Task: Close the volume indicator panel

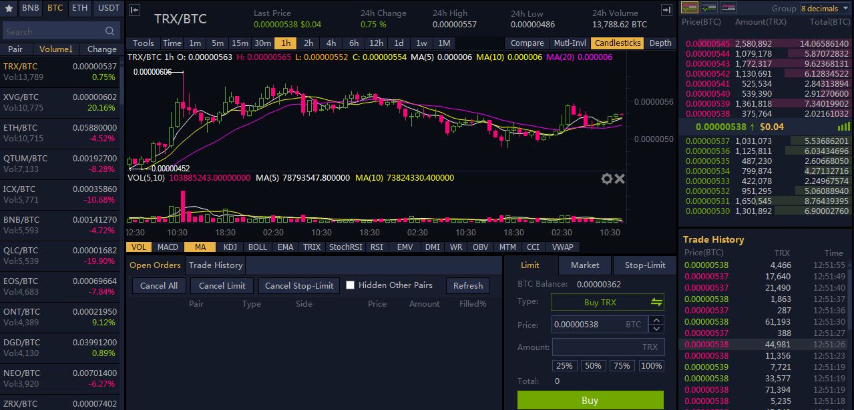Action: pos(619,178)
